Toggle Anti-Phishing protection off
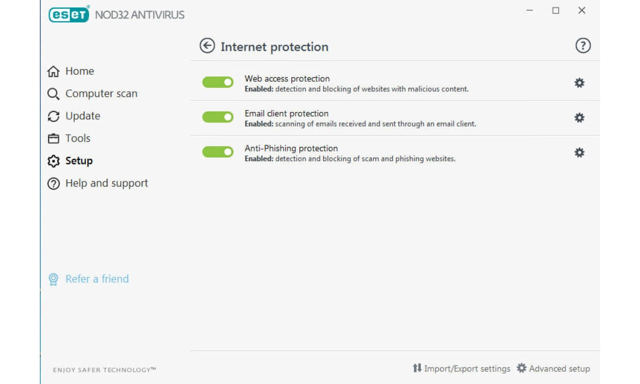The width and height of the screenshot is (640, 384). pyautogui.click(x=218, y=152)
